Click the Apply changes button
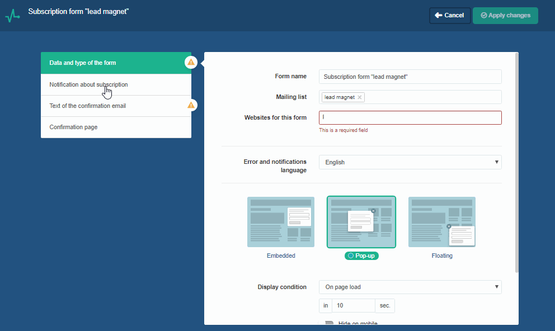Image resolution: width=555 pixels, height=331 pixels. click(505, 16)
